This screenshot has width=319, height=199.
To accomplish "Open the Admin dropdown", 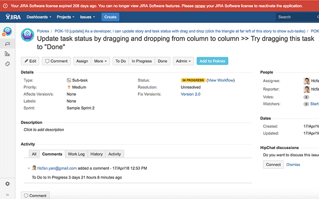I will tap(183, 61).
